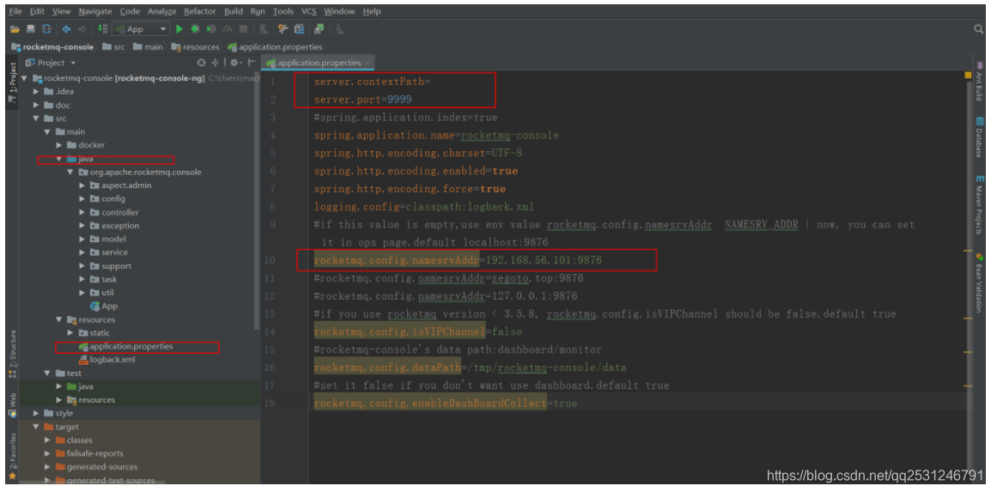Open Project Structure toolbar icon

pos(299,29)
